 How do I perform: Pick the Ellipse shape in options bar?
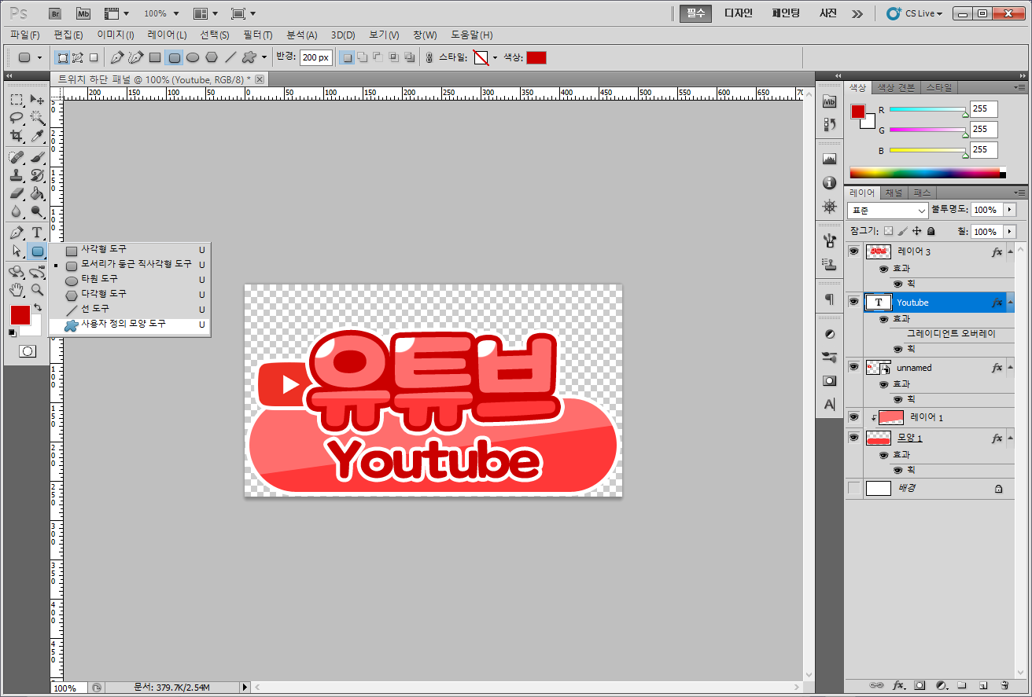(x=193, y=57)
